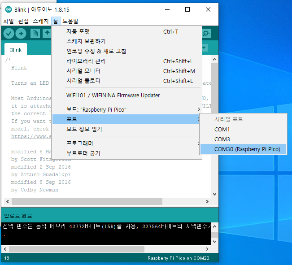Screen dimensions: 292x265
Task: Expand the 포트 submenu entry
Action: point(126,119)
